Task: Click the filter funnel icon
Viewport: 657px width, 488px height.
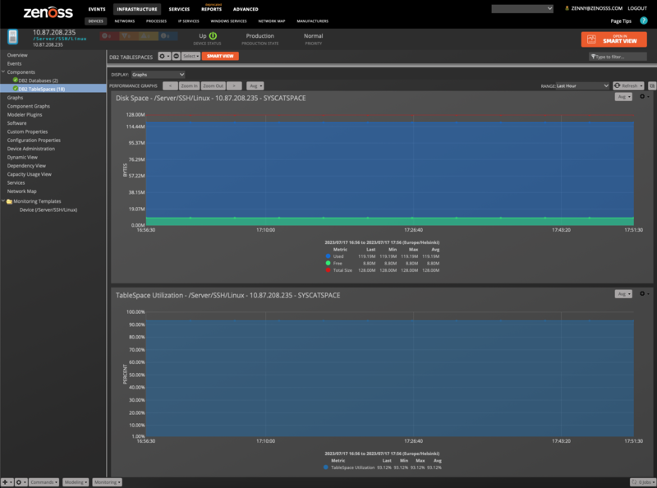Action: pos(593,57)
